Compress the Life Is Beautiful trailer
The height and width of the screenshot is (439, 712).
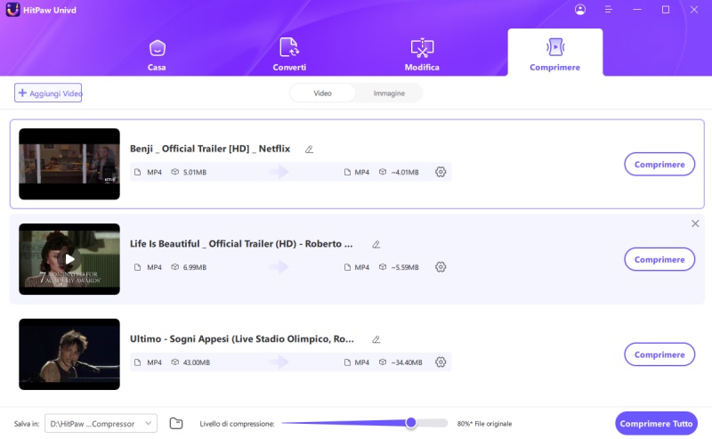click(x=659, y=259)
